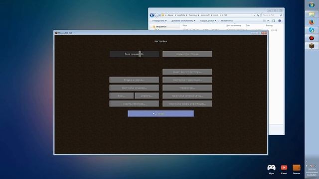Open the Общий доступ dropdown in Explorer

pos(208,21)
